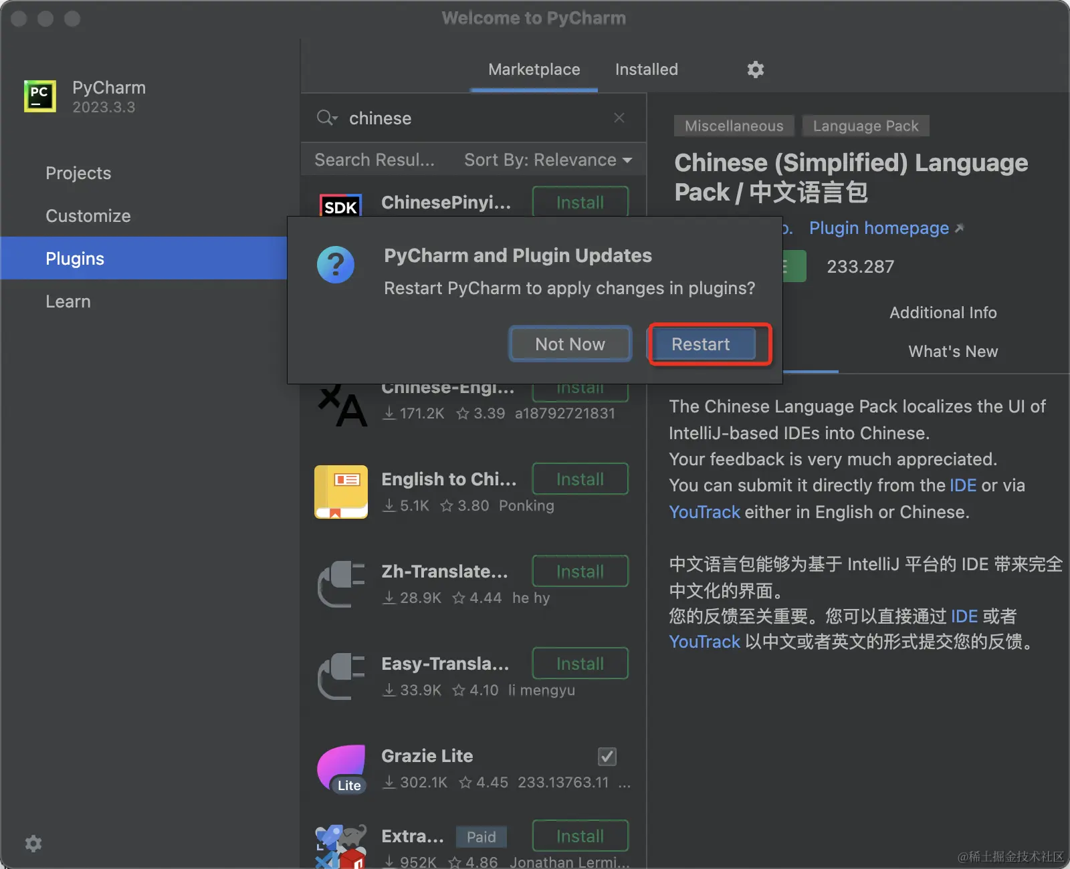The image size is (1070, 869).
Task: Click the Search Results header label
Action: 374,160
